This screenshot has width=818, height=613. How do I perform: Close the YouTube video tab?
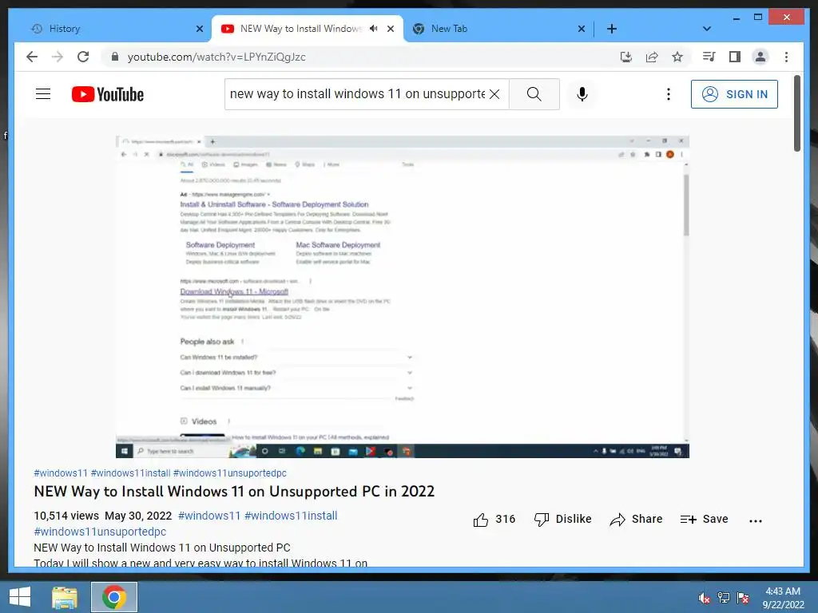point(390,29)
